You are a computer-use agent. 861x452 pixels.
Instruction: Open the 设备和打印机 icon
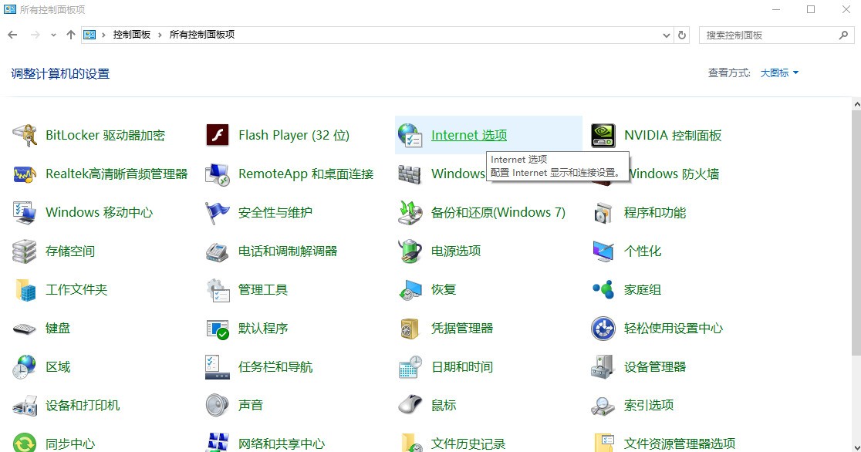25,406
